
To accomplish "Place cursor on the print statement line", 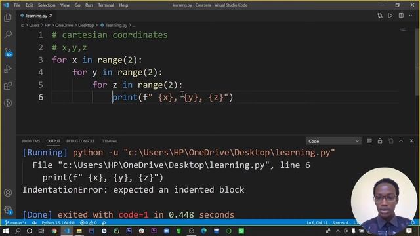I will (173, 98).
